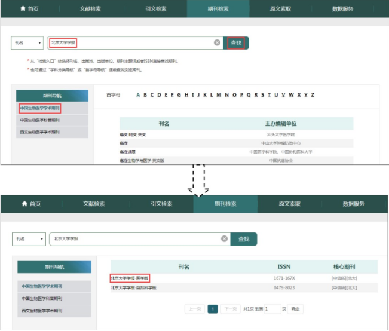Click publisher cell 汕头大学医学院

point(281,134)
